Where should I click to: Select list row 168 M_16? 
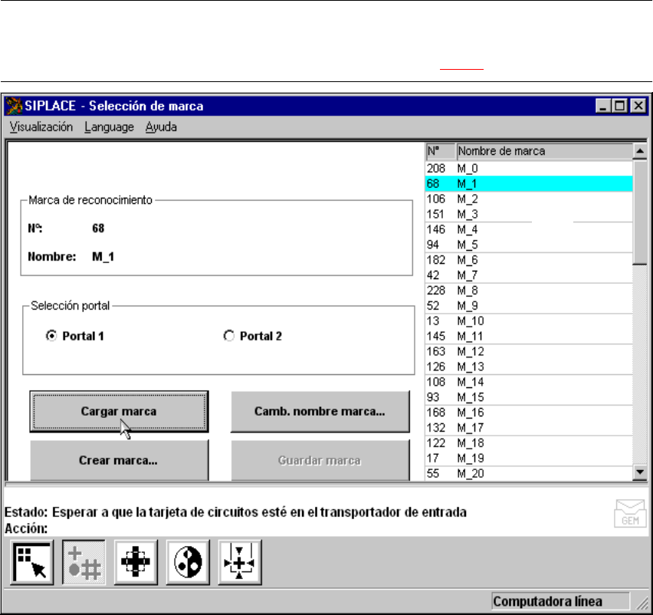(529, 413)
